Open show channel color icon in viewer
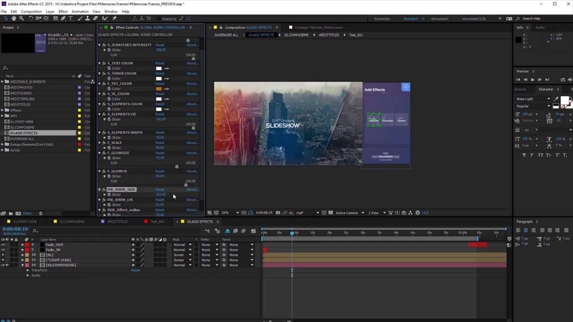This screenshot has height=322, width=573. (291, 213)
